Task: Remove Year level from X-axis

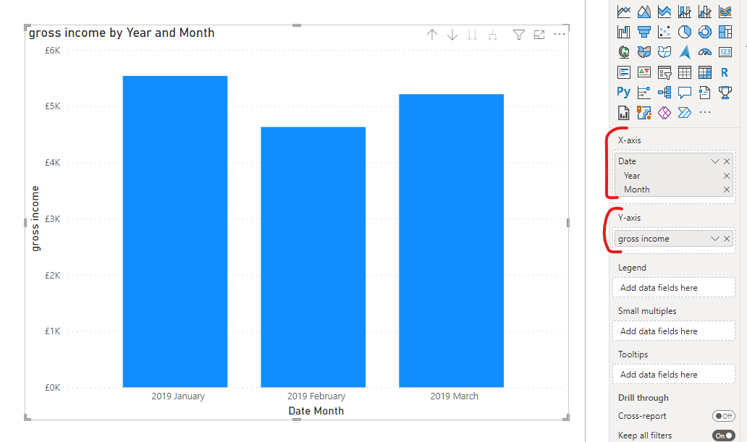Action: tap(727, 176)
